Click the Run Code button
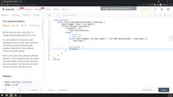 pos(149,90)
